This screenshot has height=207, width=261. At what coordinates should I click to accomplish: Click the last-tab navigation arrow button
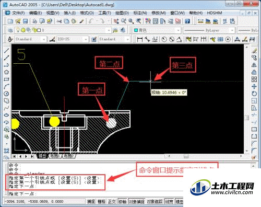32,156
